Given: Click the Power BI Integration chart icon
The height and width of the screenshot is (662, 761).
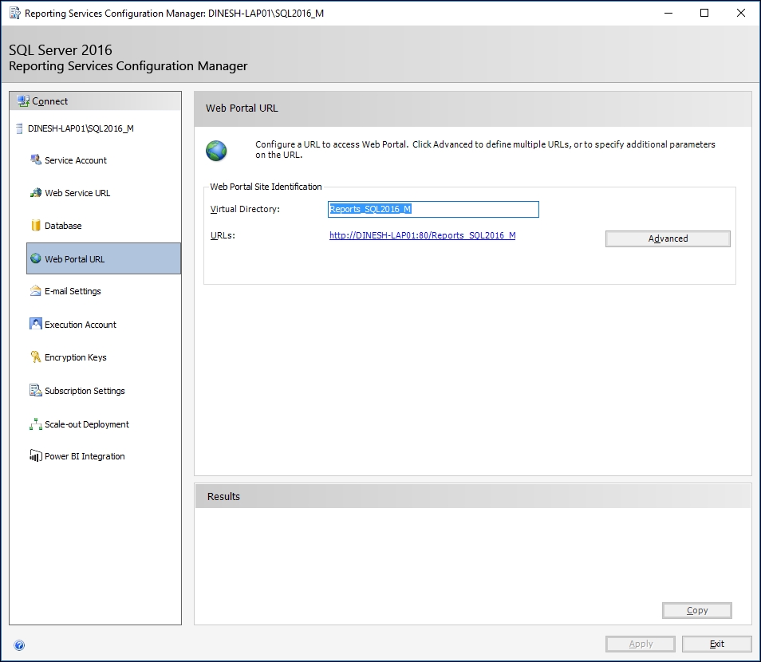Looking at the screenshot, I should pyautogui.click(x=35, y=455).
